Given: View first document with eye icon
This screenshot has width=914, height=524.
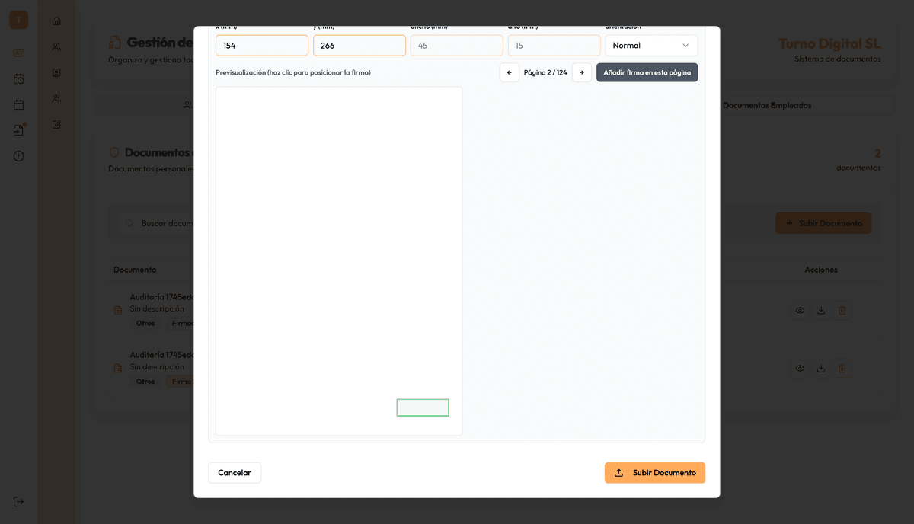Looking at the screenshot, I should [800, 311].
